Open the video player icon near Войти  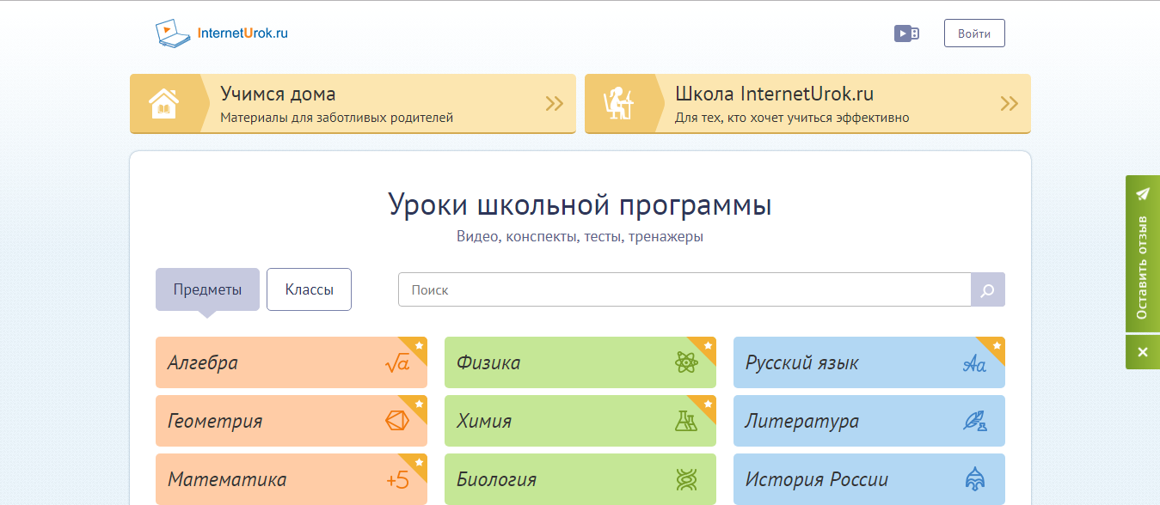click(906, 33)
